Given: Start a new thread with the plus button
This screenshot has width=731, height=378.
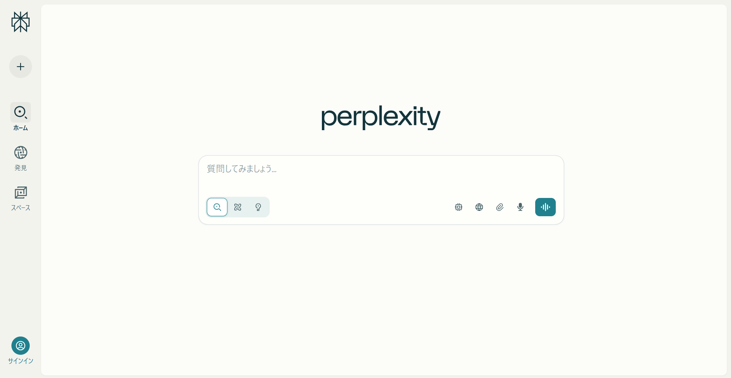Looking at the screenshot, I should click(21, 67).
